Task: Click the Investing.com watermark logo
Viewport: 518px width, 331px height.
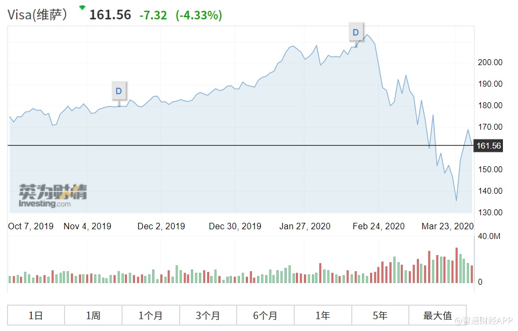Action: pyautogui.click(x=52, y=196)
